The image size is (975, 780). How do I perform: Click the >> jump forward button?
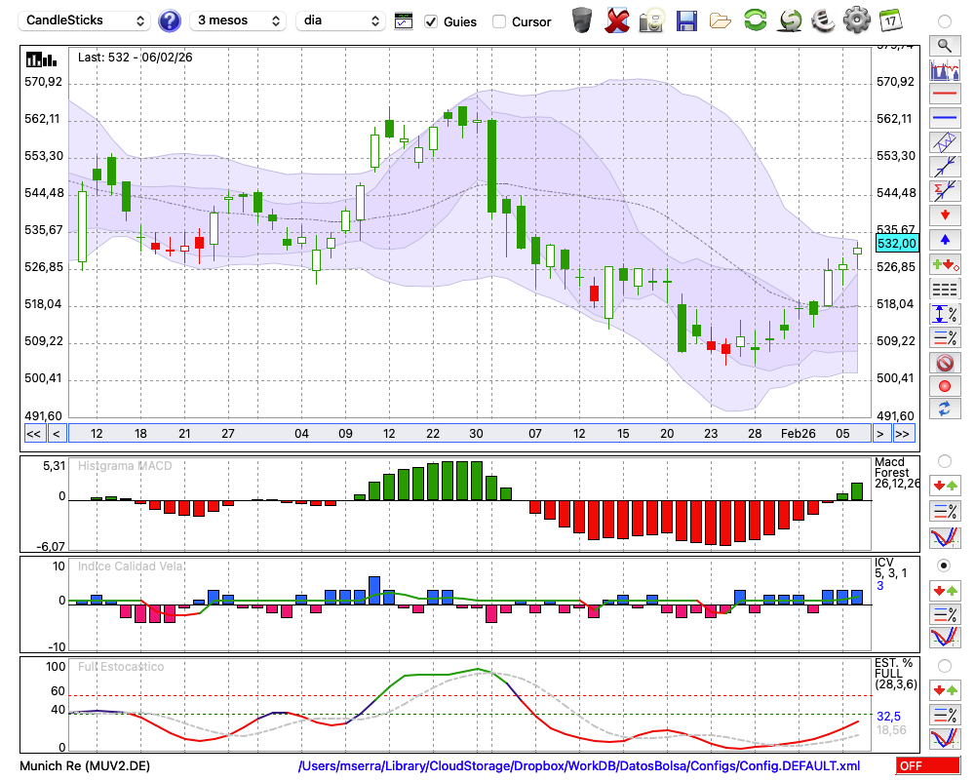click(904, 434)
